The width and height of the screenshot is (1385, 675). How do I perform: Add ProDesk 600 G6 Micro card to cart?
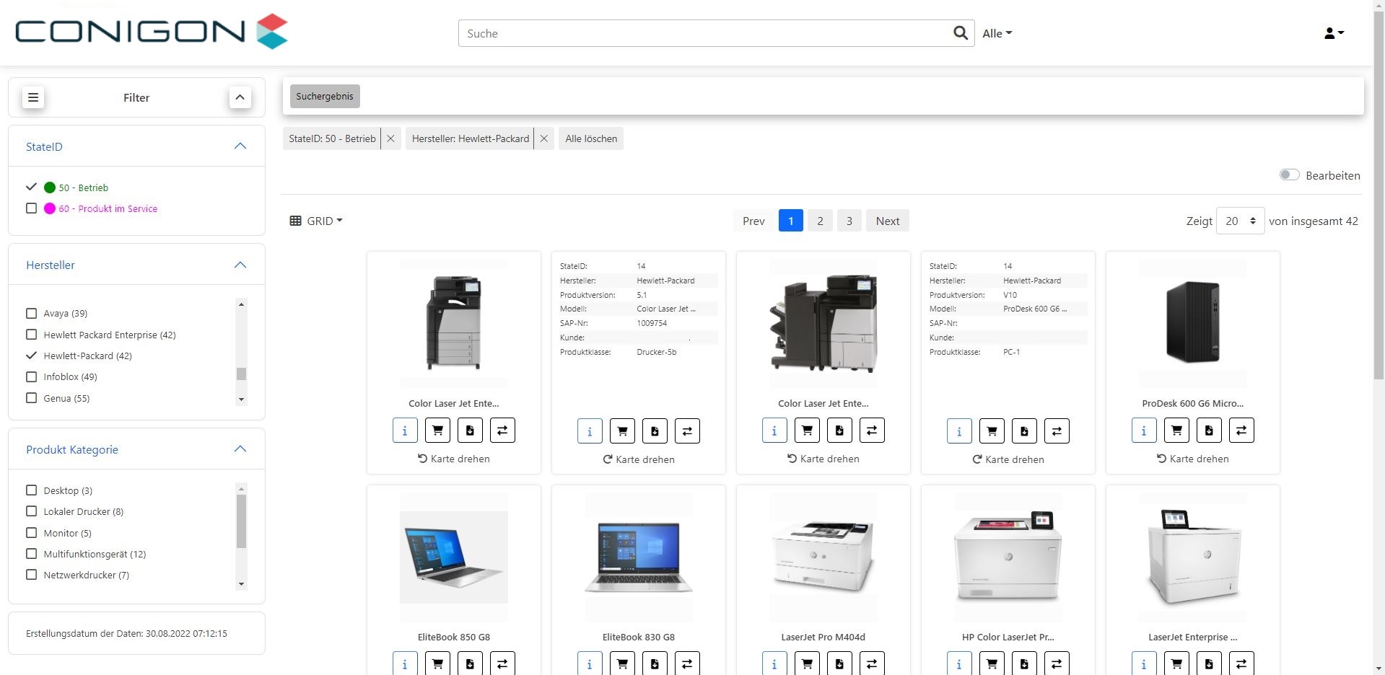pos(1176,431)
